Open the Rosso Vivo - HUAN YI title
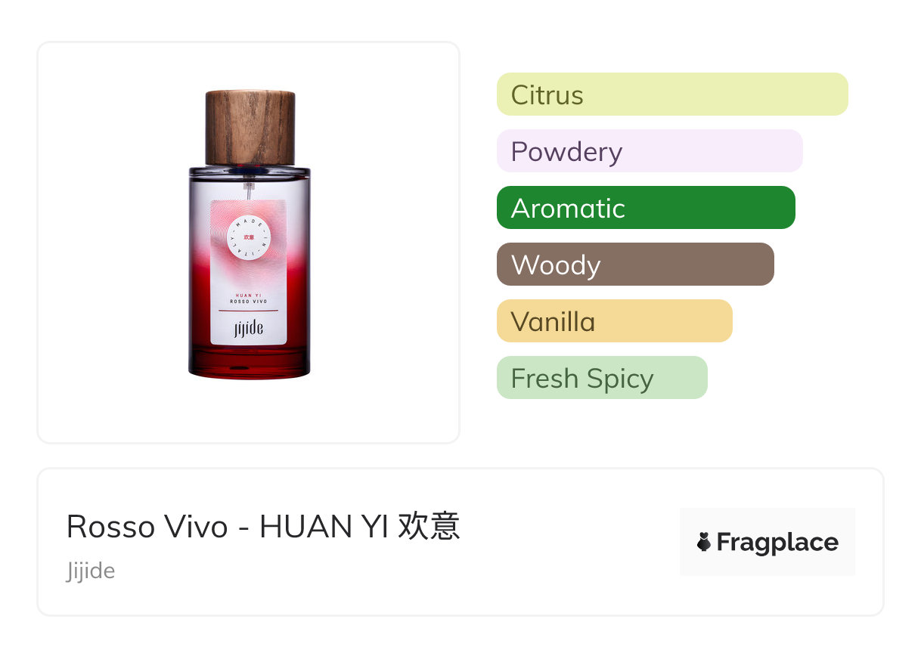This screenshot has height=653, width=921. click(263, 526)
